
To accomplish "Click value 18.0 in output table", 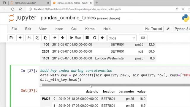I will (142, 99).
